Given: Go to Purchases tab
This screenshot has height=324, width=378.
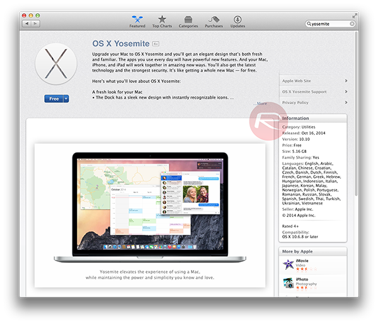Looking at the screenshot, I should click(x=214, y=21).
